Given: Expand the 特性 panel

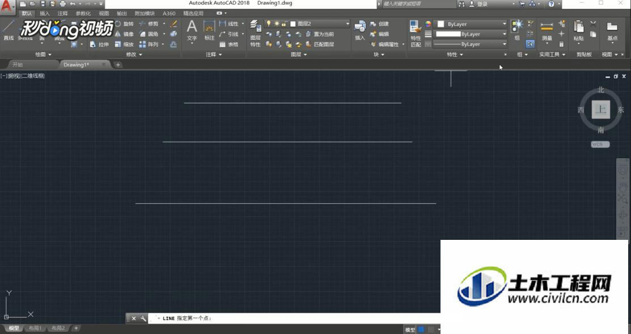Looking at the screenshot, I should (x=455, y=54).
